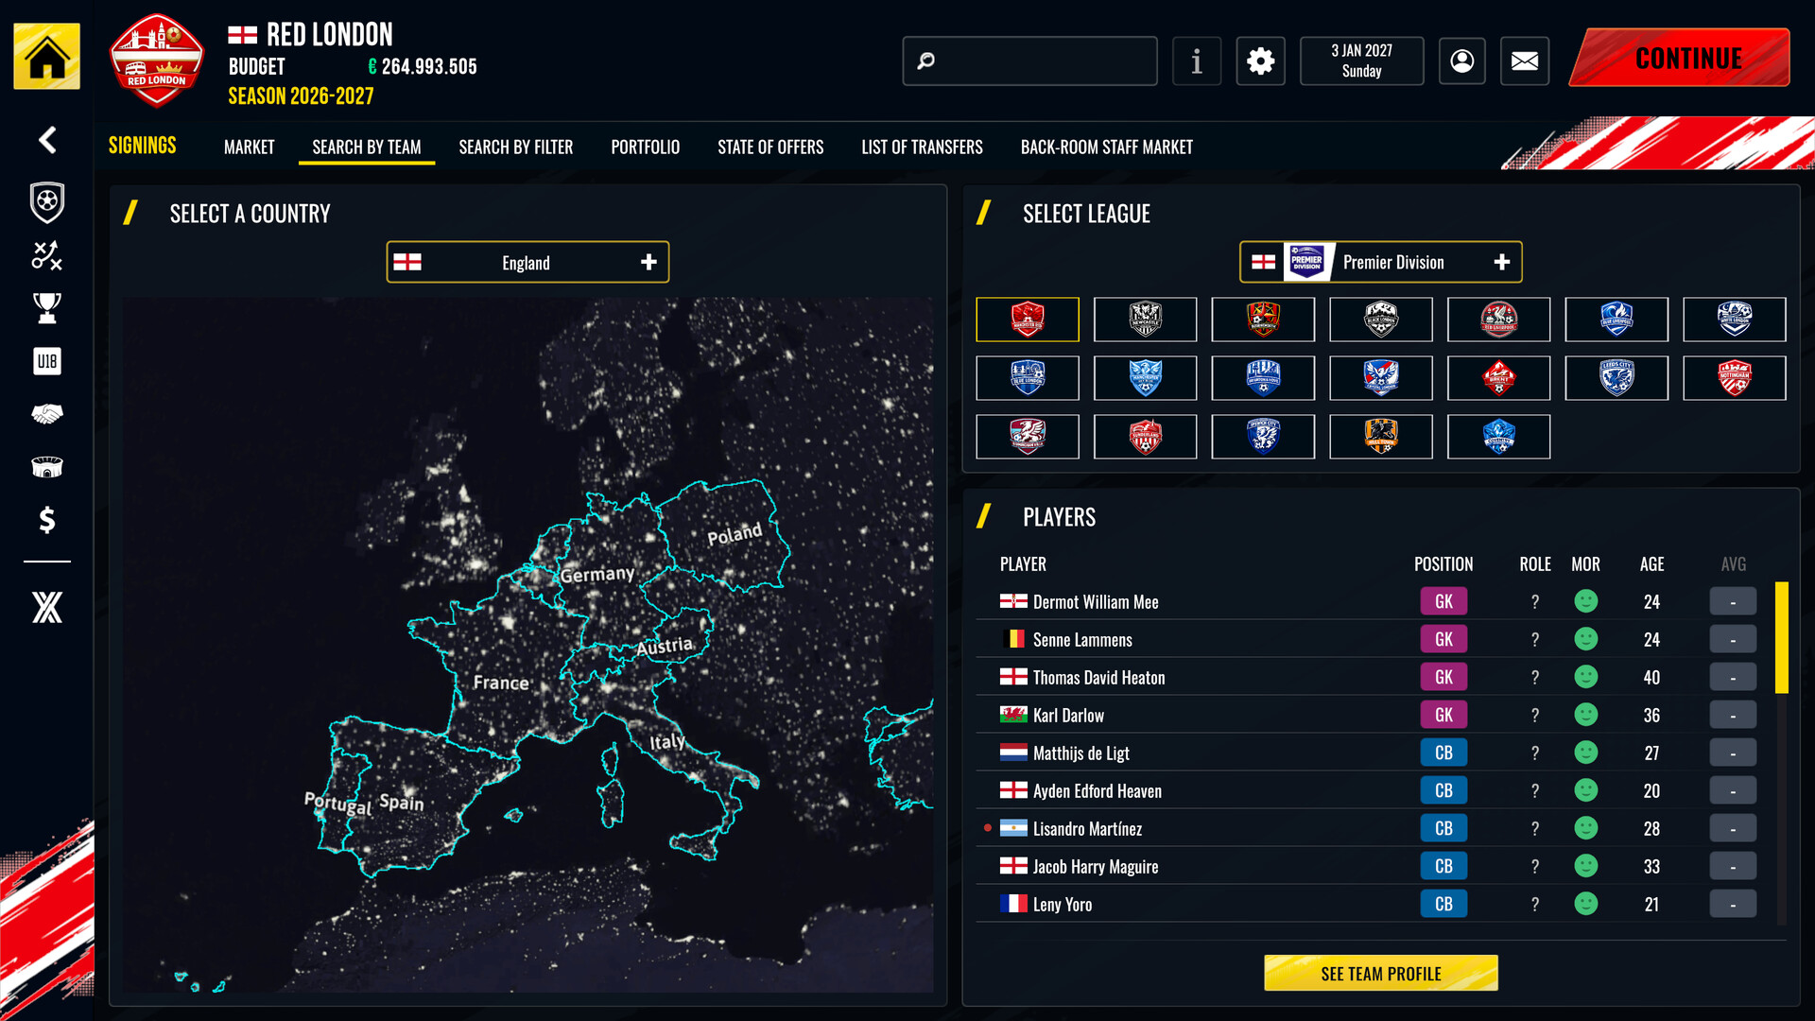1815x1021 pixels.
Task: Switch to the Search by Filter tab
Action: (x=515, y=147)
